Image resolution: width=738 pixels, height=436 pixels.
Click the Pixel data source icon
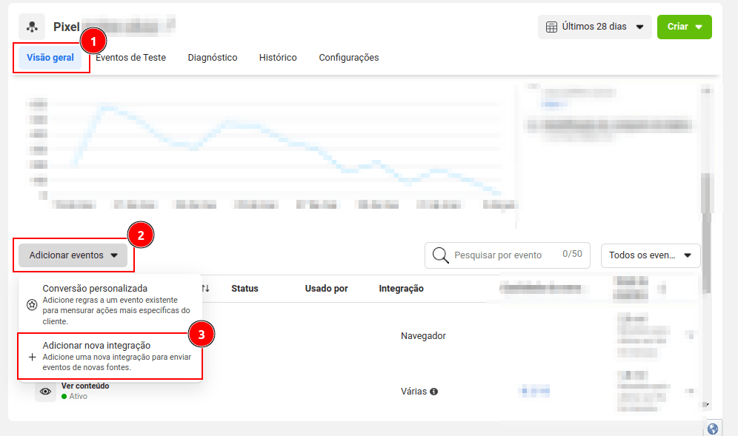pos(32,27)
